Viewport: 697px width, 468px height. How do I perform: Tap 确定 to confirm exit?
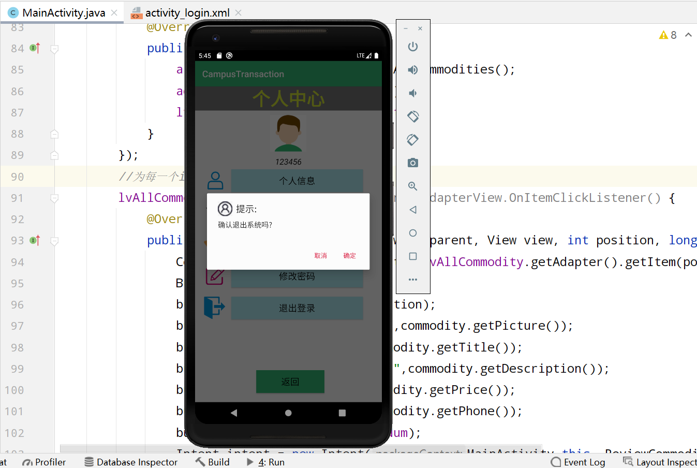click(350, 256)
